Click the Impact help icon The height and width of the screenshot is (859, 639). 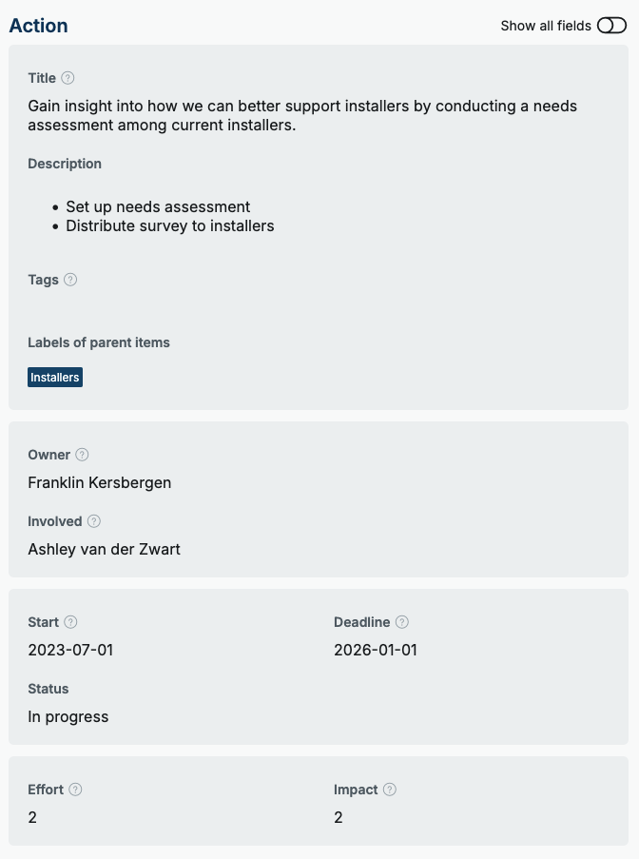389,790
